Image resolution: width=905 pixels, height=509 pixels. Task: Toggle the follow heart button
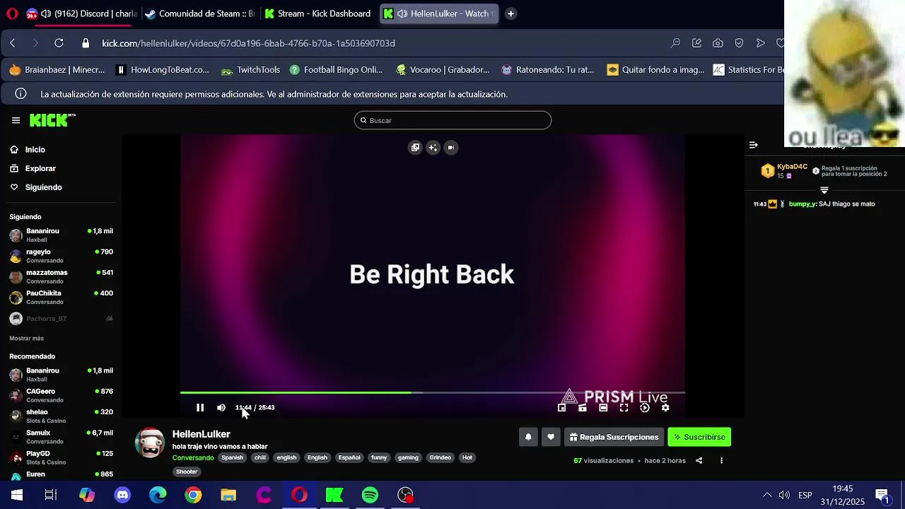551,437
